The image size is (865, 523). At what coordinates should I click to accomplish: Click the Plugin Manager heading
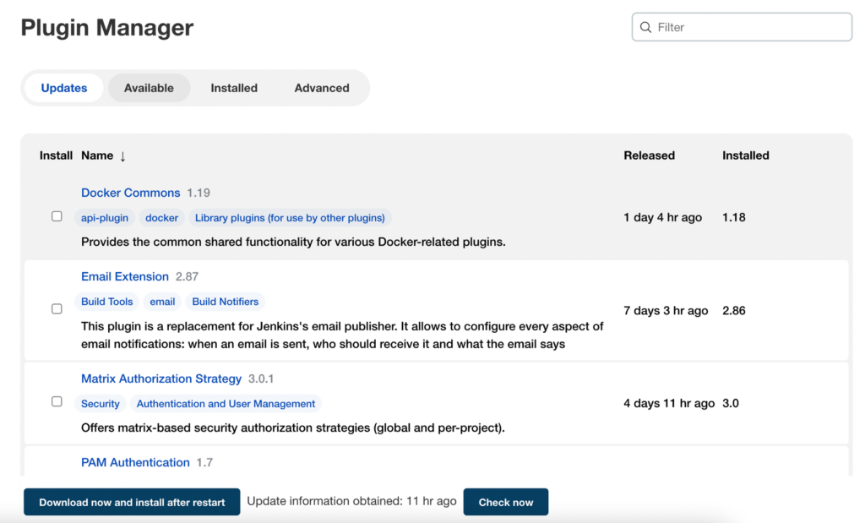pyautogui.click(x=107, y=28)
